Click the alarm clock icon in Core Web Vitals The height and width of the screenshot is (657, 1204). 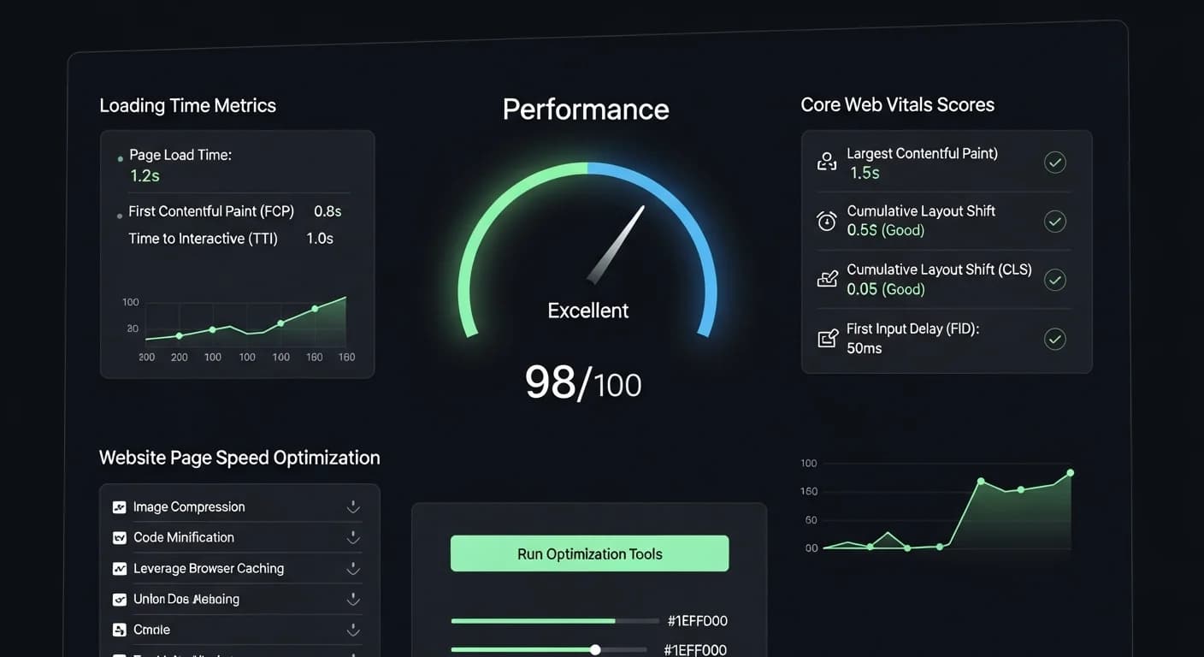pyautogui.click(x=826, y=221)
